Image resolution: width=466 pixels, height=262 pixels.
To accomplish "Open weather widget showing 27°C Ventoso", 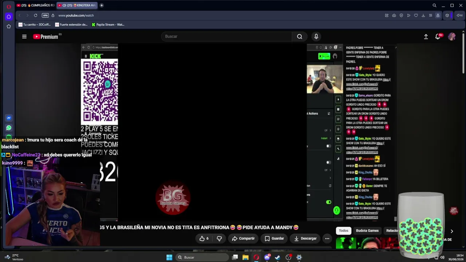I will (x=13, y=257).
